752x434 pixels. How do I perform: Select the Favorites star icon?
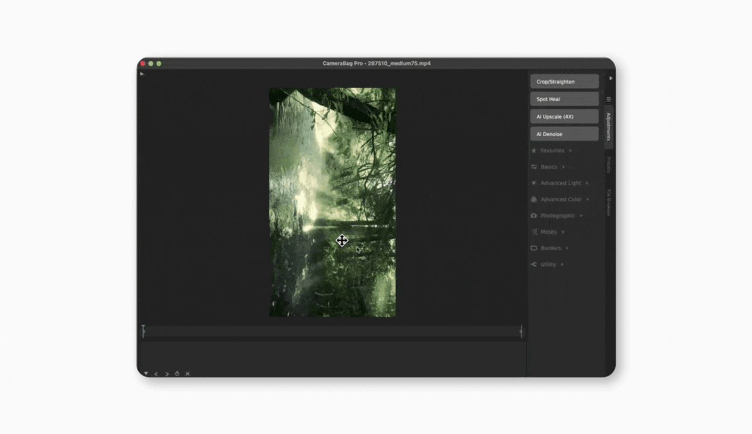click(x=533, y=150)
